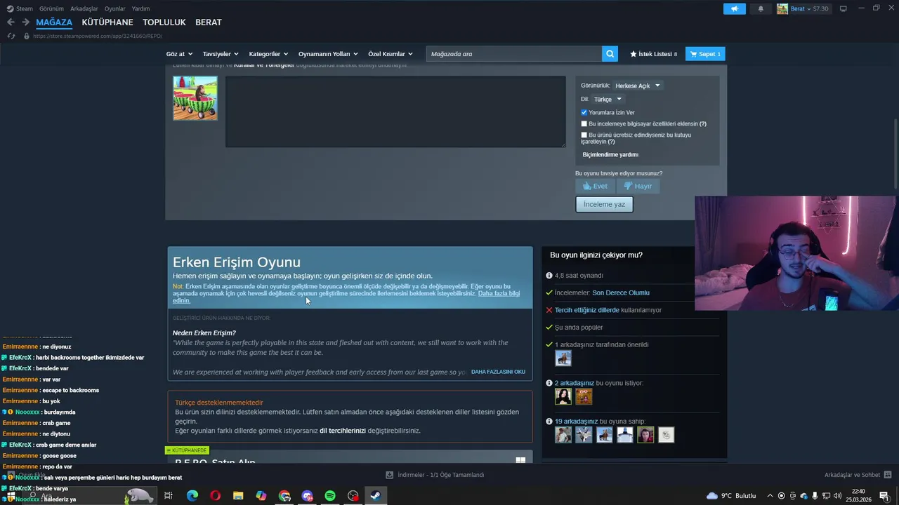
Task: Expand Özel Kısımlar menu
Action: pos(391,54)
